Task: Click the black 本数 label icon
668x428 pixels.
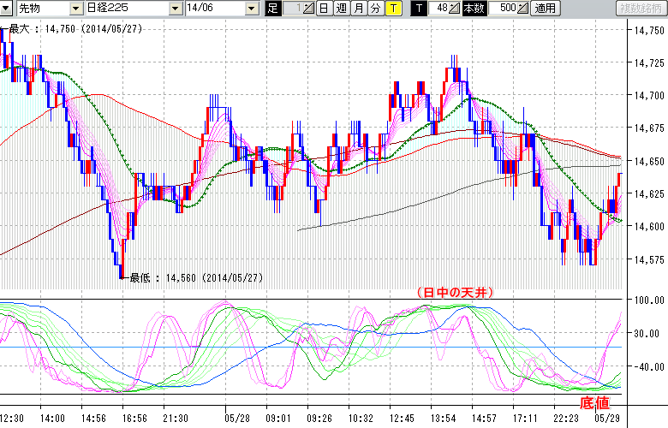Action: (473, 9)
